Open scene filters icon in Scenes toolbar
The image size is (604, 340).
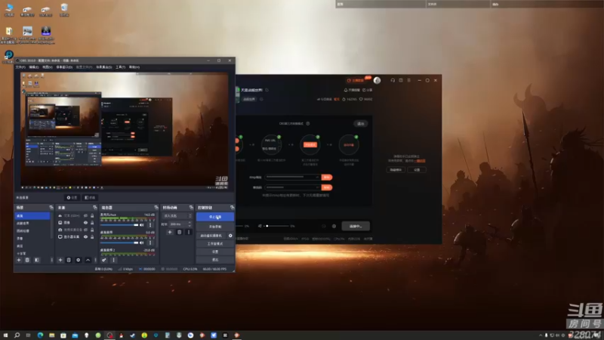(x=37, y=260)
